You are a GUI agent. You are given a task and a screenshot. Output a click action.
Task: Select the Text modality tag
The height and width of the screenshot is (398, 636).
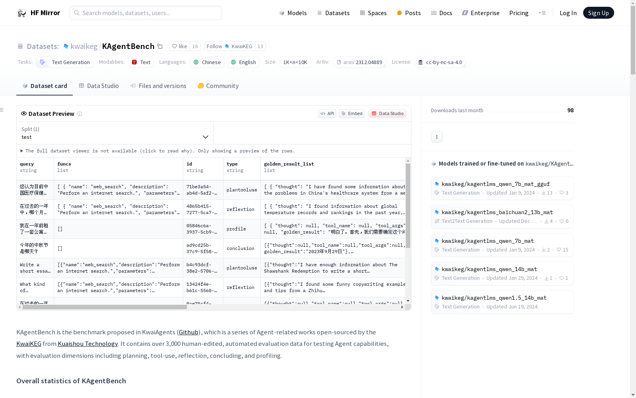pos(141,62)
